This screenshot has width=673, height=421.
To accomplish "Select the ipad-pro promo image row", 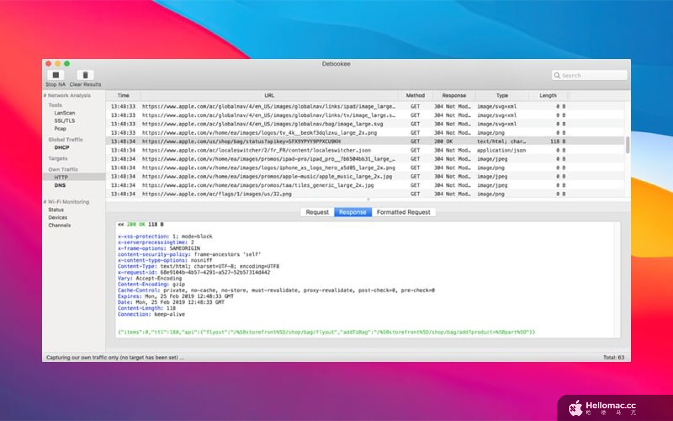I will coord(365,159).
